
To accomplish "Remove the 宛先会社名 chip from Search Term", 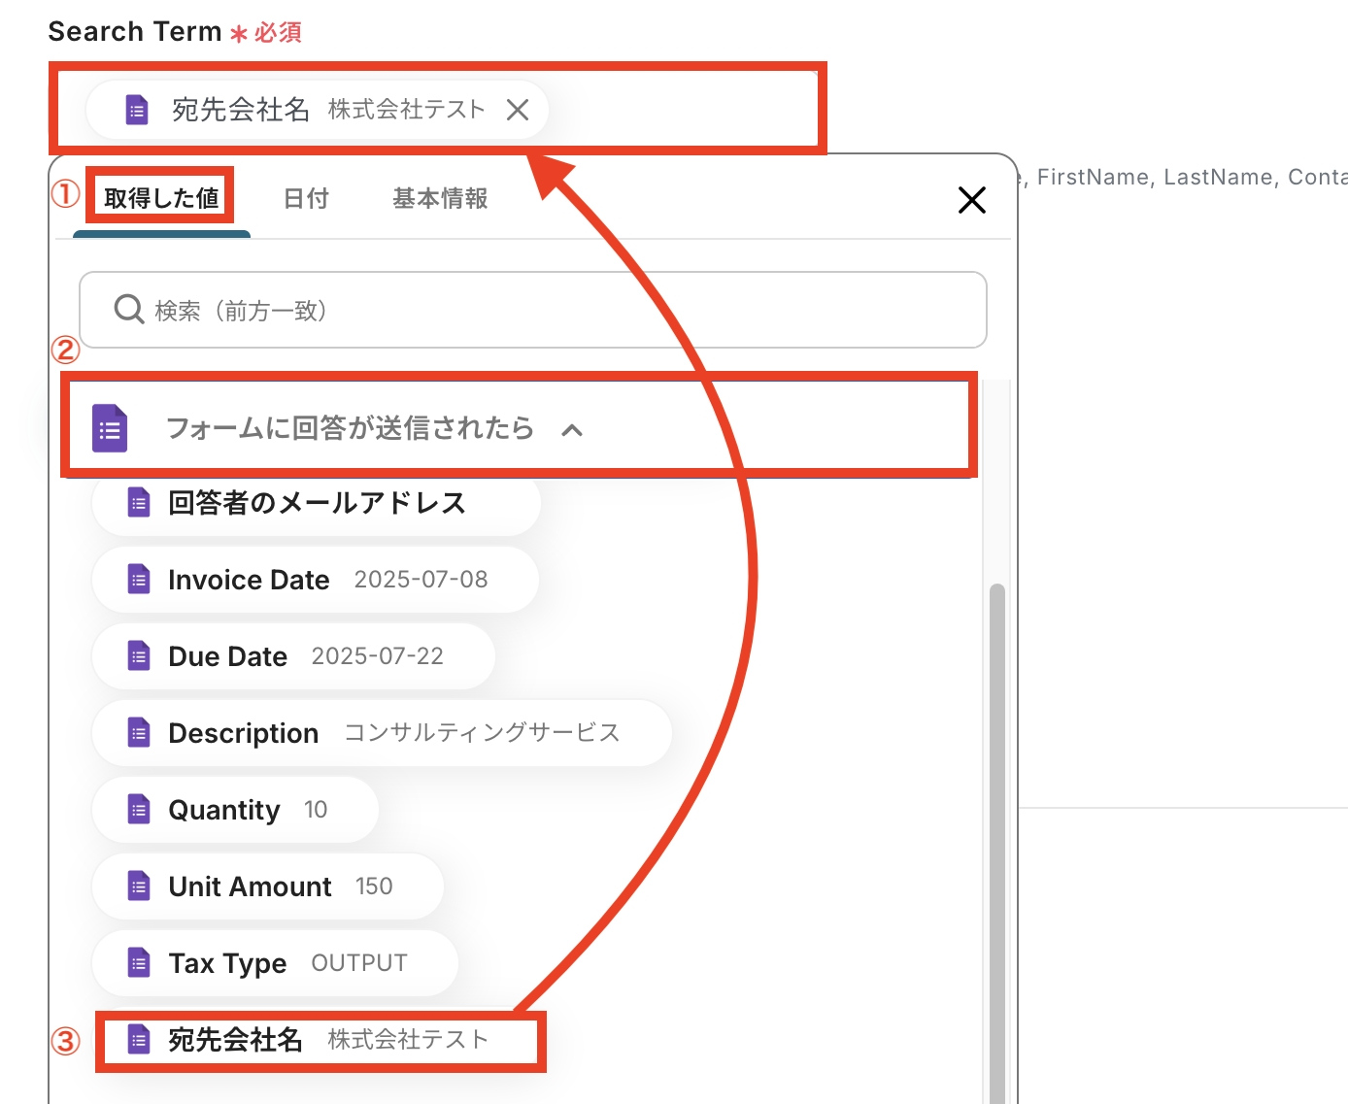I will click(518, 110).
